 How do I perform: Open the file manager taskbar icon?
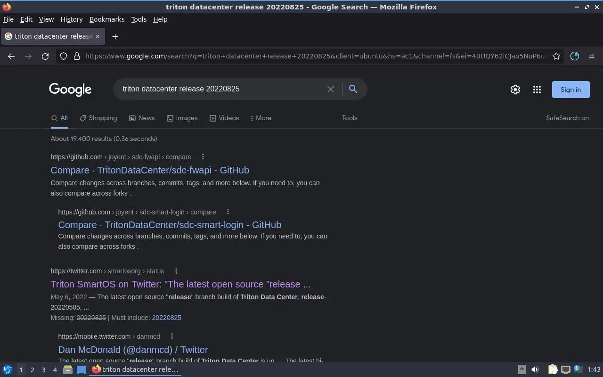tap(68, 369)
